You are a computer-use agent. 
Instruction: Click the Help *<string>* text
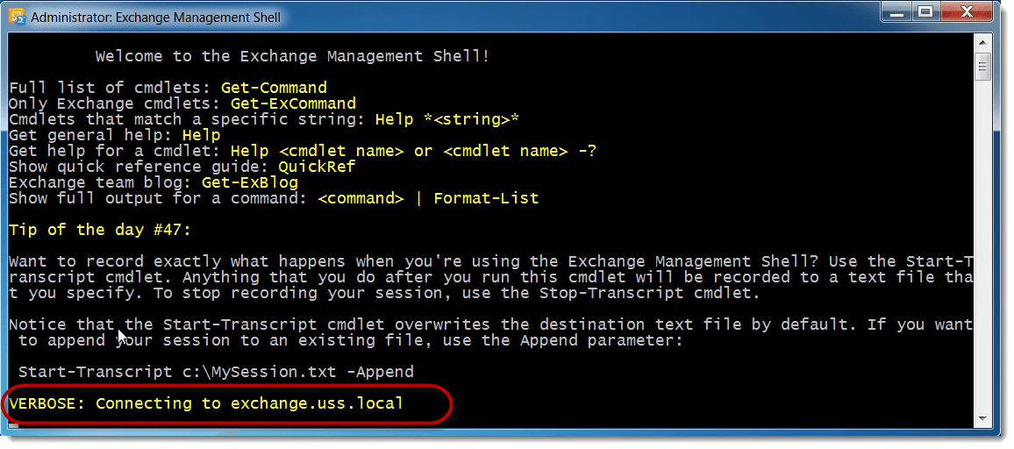(447, 119)
